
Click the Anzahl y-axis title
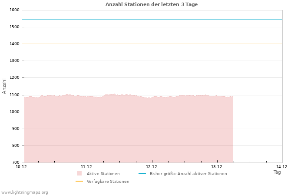pos(4,86)
